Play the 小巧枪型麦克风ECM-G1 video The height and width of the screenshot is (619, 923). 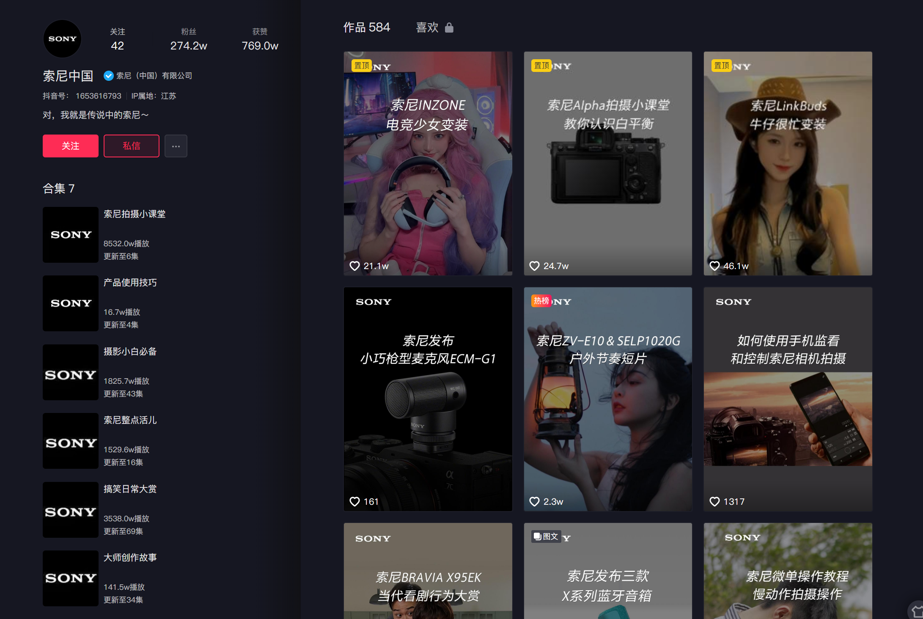[428, 399]
